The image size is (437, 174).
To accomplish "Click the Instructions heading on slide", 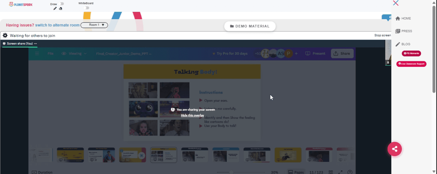I will tap(211, 92).
